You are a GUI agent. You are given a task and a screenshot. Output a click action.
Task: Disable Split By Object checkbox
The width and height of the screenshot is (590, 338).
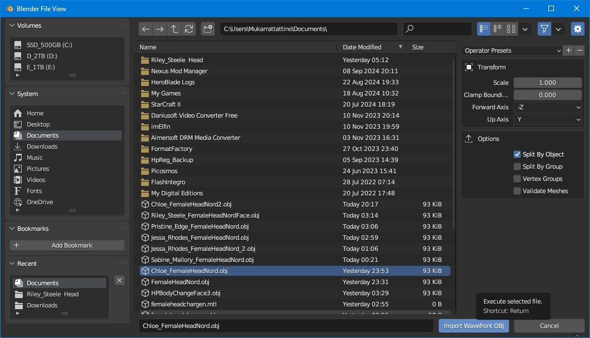pyautogui.click(x=517, y=154)
